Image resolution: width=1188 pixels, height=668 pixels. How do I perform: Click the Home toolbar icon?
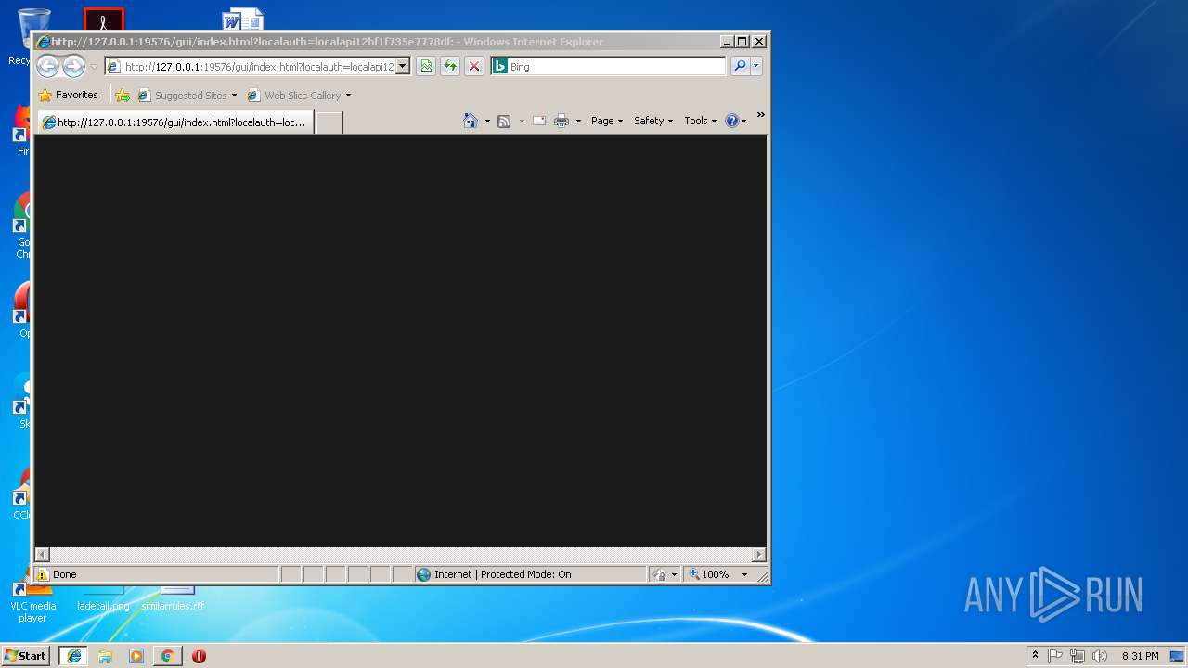tap(471, 121)
